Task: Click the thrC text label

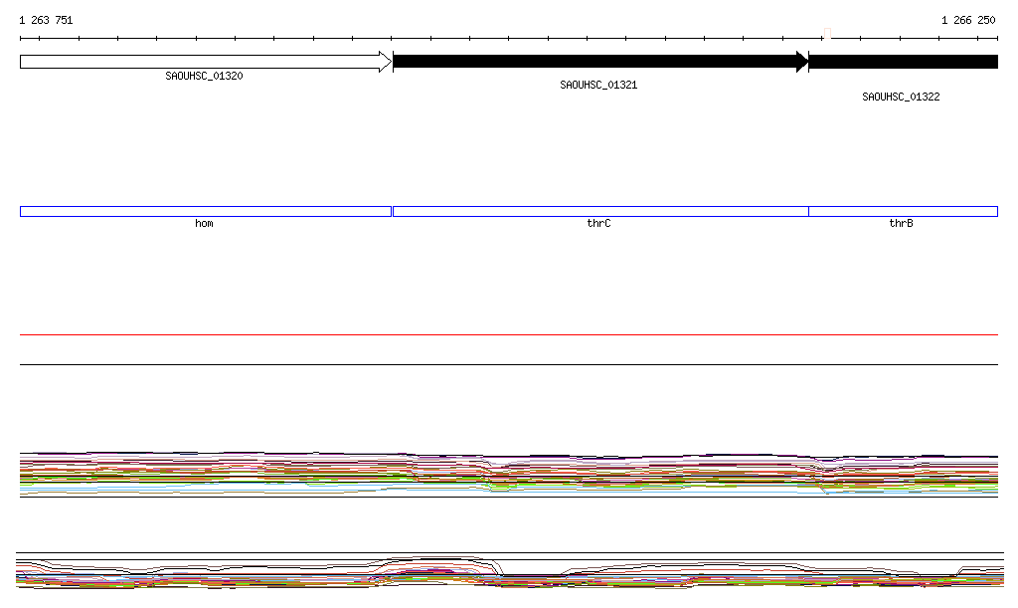Action: (598, 224)
